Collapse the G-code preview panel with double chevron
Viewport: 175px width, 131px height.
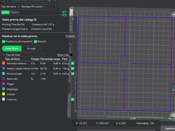pos(73,19)
